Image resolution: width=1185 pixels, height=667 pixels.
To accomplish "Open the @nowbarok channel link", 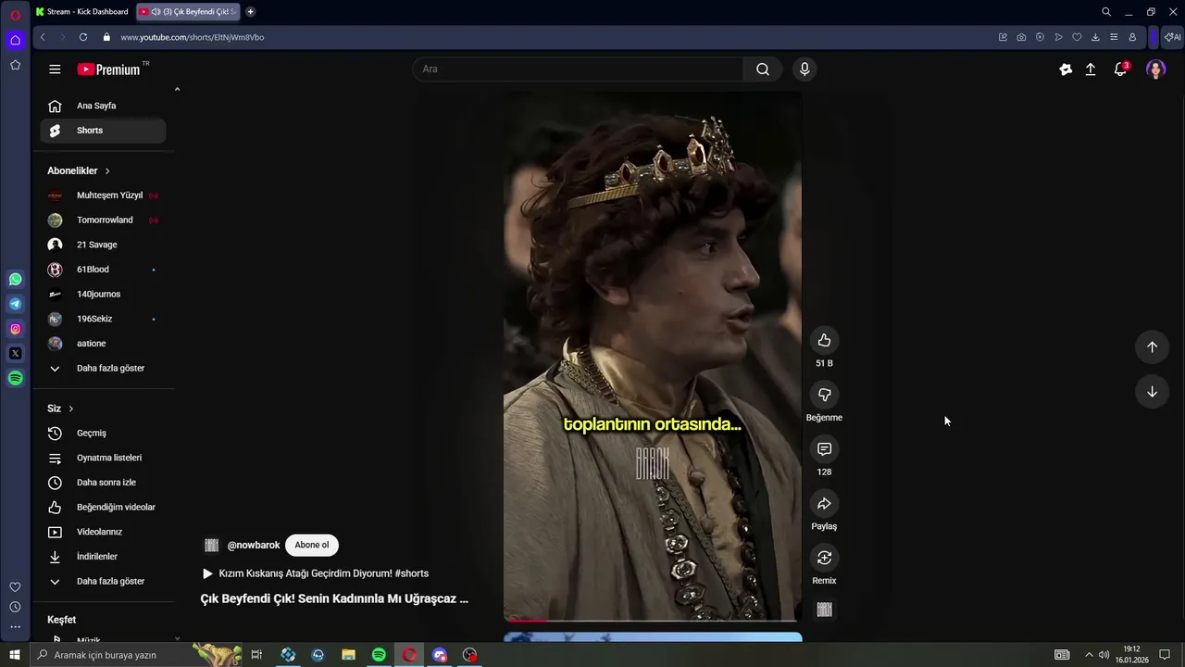I will (x=253, y=546).
